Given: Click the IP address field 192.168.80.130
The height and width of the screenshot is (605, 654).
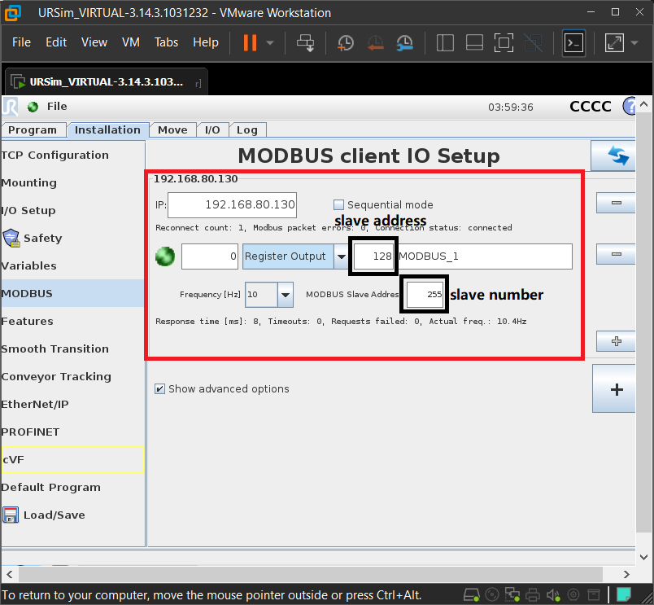Looking at the screenshot, I should (233, 204).
